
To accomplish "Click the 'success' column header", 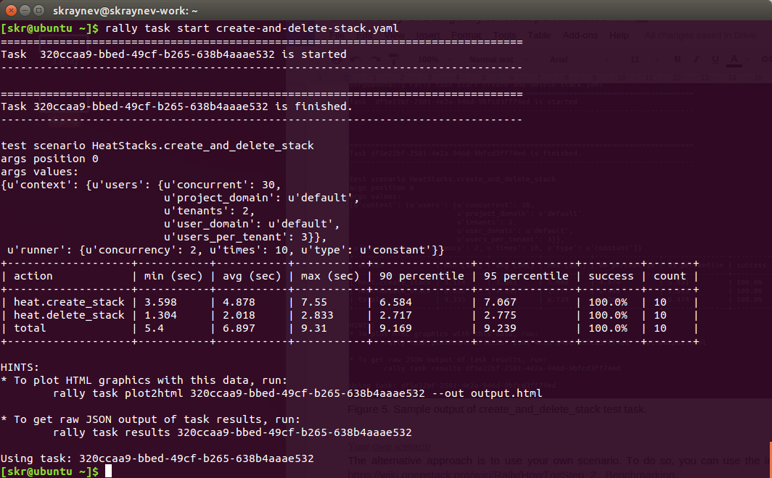I will coord(611,276).
